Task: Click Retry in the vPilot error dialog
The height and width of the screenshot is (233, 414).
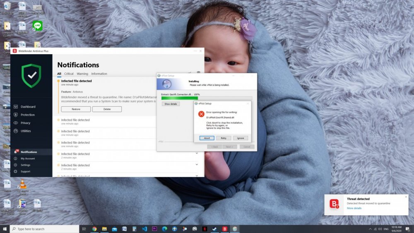Action: point(223,138)
